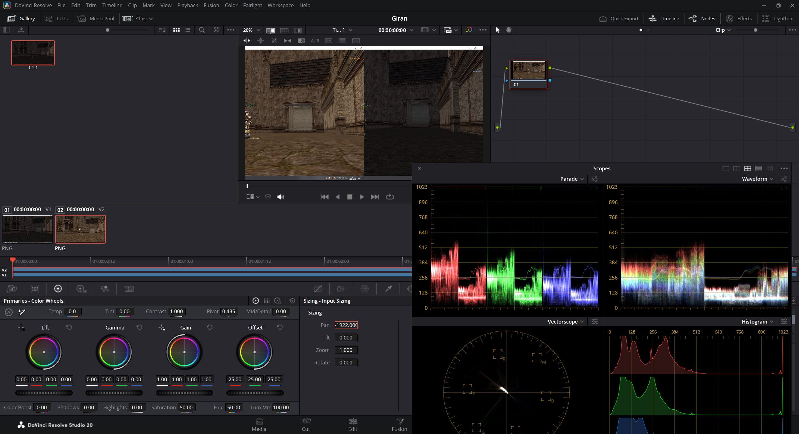Open the Parade scope type dropdown

point(572,179)
